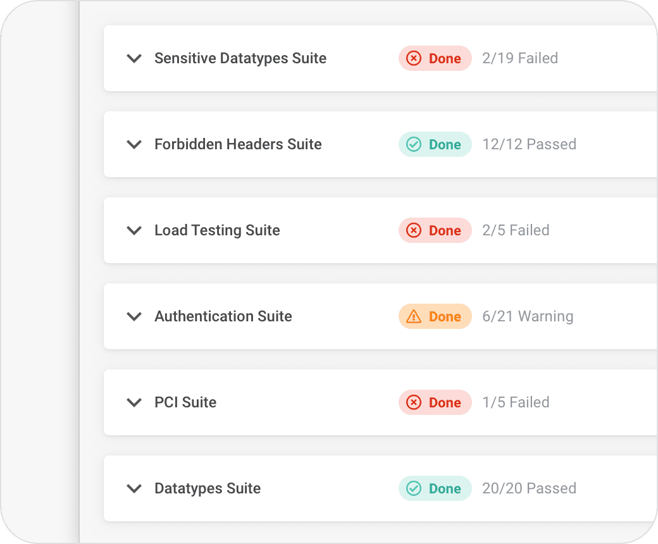Select the Done badge on Datatypes Suite
The width and height of the screenshot is (658, 544).
pyautogui.click(x=435, y=488)
